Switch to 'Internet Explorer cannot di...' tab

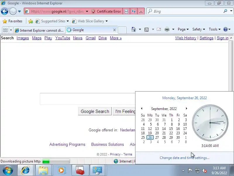point(39,31)
